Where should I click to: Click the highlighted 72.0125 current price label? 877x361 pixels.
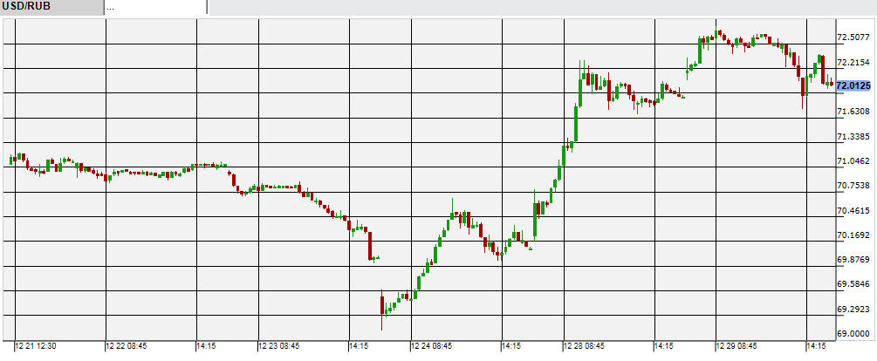pyautogui.click(x=853, y=85)
